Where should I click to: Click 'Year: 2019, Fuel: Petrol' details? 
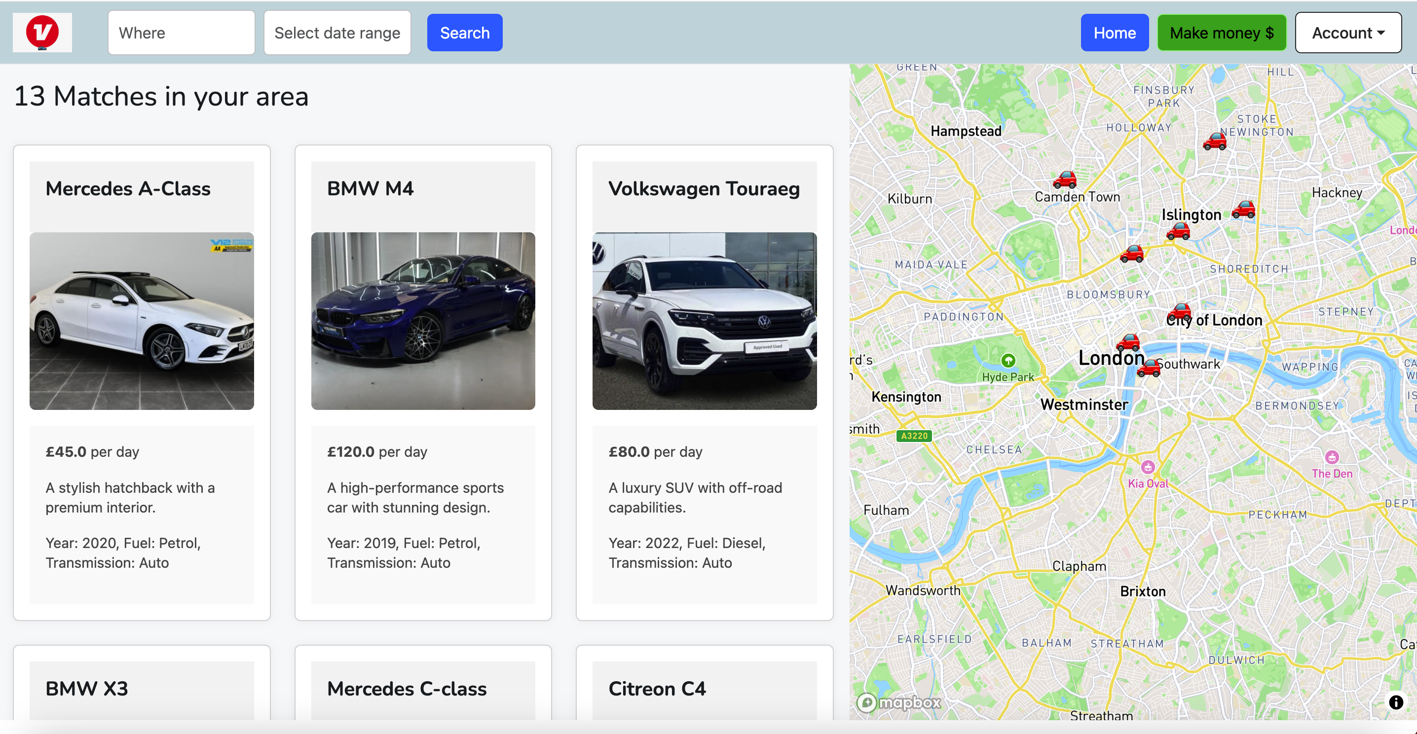(x=404, y=552)
